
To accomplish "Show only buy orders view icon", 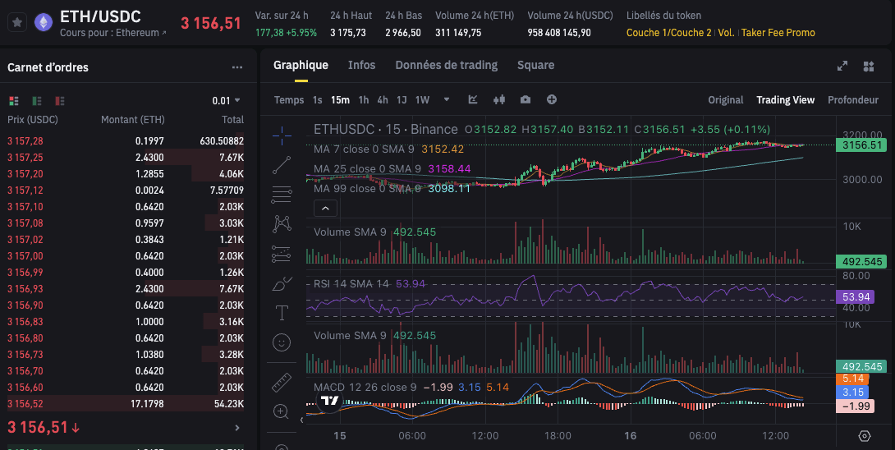I will [x=37, y=101].
